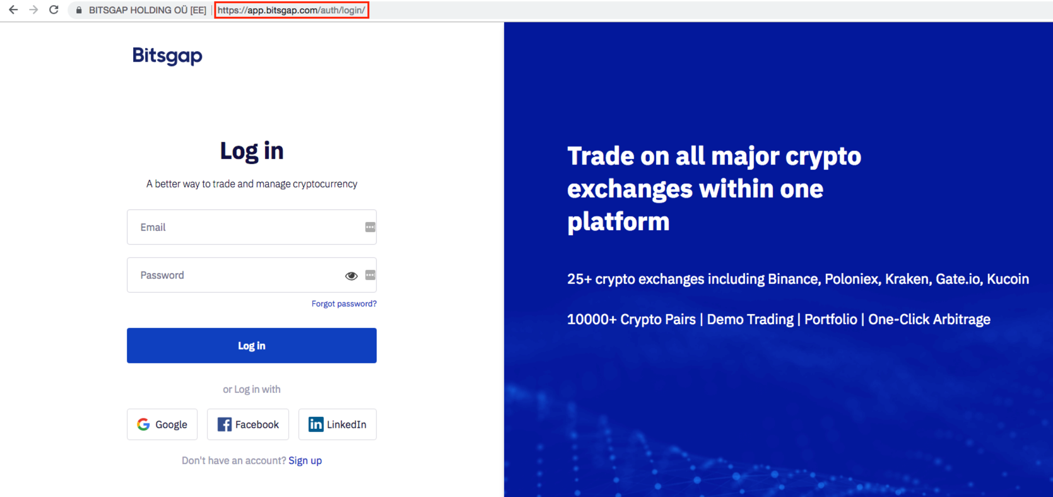Click the BITSGAP HOLDING OÜ certificate label
The image size is (1053, 497).
pos(148,10)
